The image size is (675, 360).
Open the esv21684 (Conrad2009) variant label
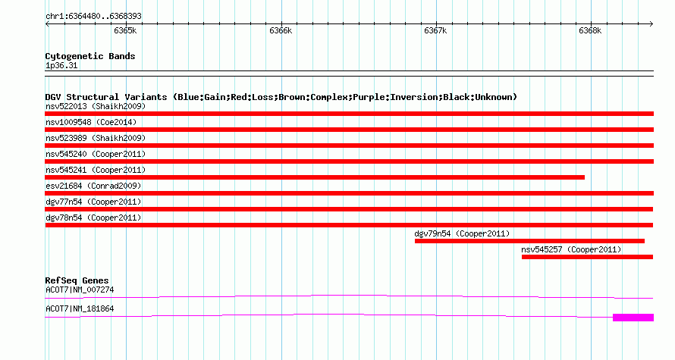click(93, 186)
